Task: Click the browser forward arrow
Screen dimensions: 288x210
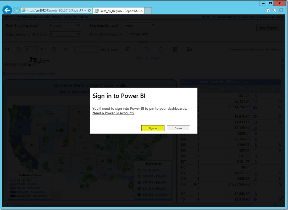Action: click(x=16, y=10)
